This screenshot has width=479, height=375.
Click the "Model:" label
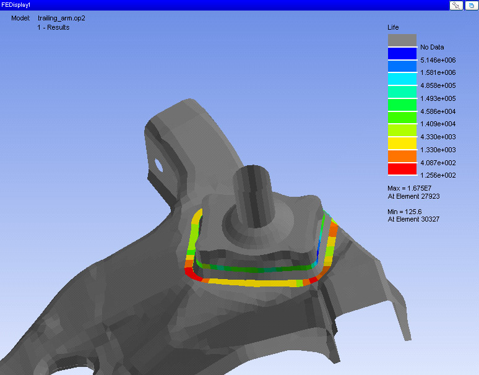pyautogui.click(x=20, y=18)
